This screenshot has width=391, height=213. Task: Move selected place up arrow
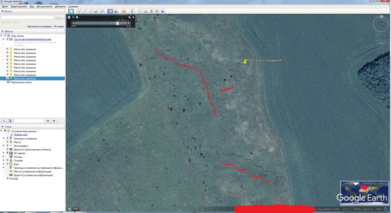point(48,121)
